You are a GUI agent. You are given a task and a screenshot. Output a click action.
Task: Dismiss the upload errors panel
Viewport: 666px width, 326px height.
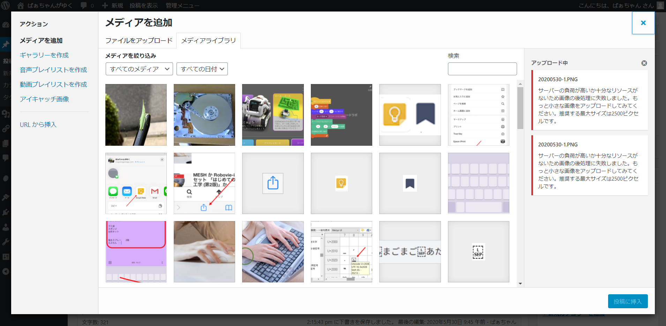(644, 63)
